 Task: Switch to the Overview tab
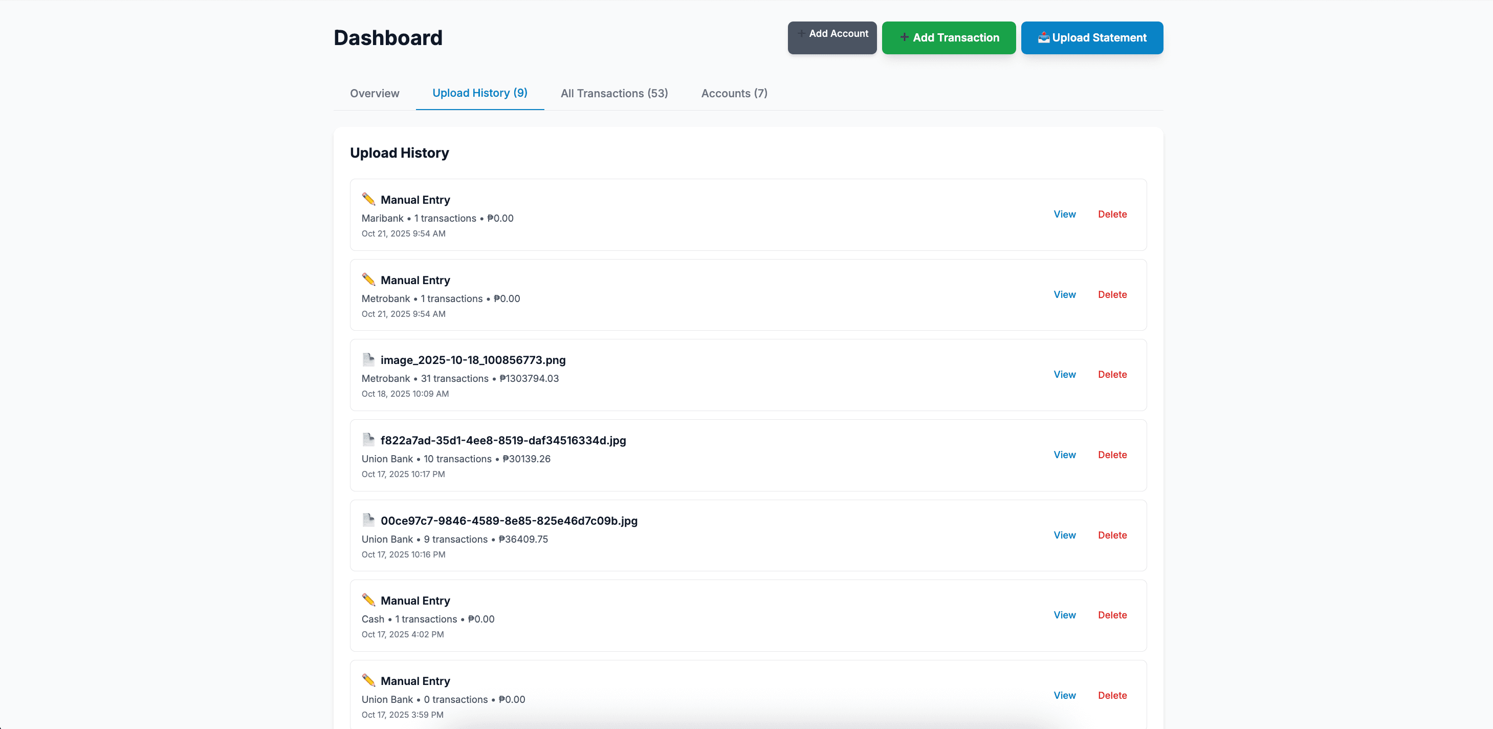tap(375, 93)
